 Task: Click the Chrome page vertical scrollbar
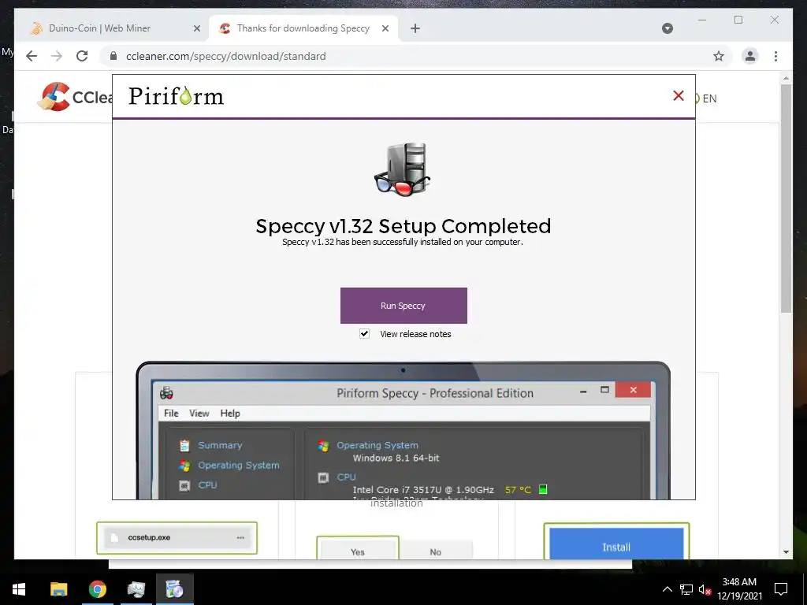click(786, 198)
